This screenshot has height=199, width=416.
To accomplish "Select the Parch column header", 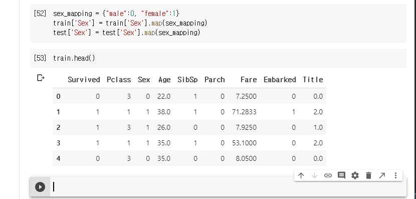I will pyautogui.click(x=215, y=80).
